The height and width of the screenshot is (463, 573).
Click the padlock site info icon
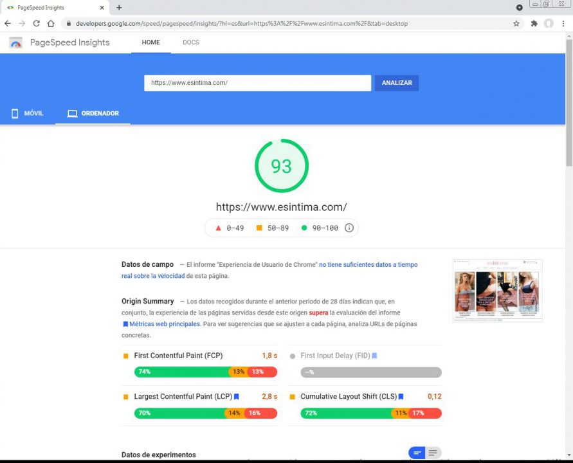tap(68, 23)
